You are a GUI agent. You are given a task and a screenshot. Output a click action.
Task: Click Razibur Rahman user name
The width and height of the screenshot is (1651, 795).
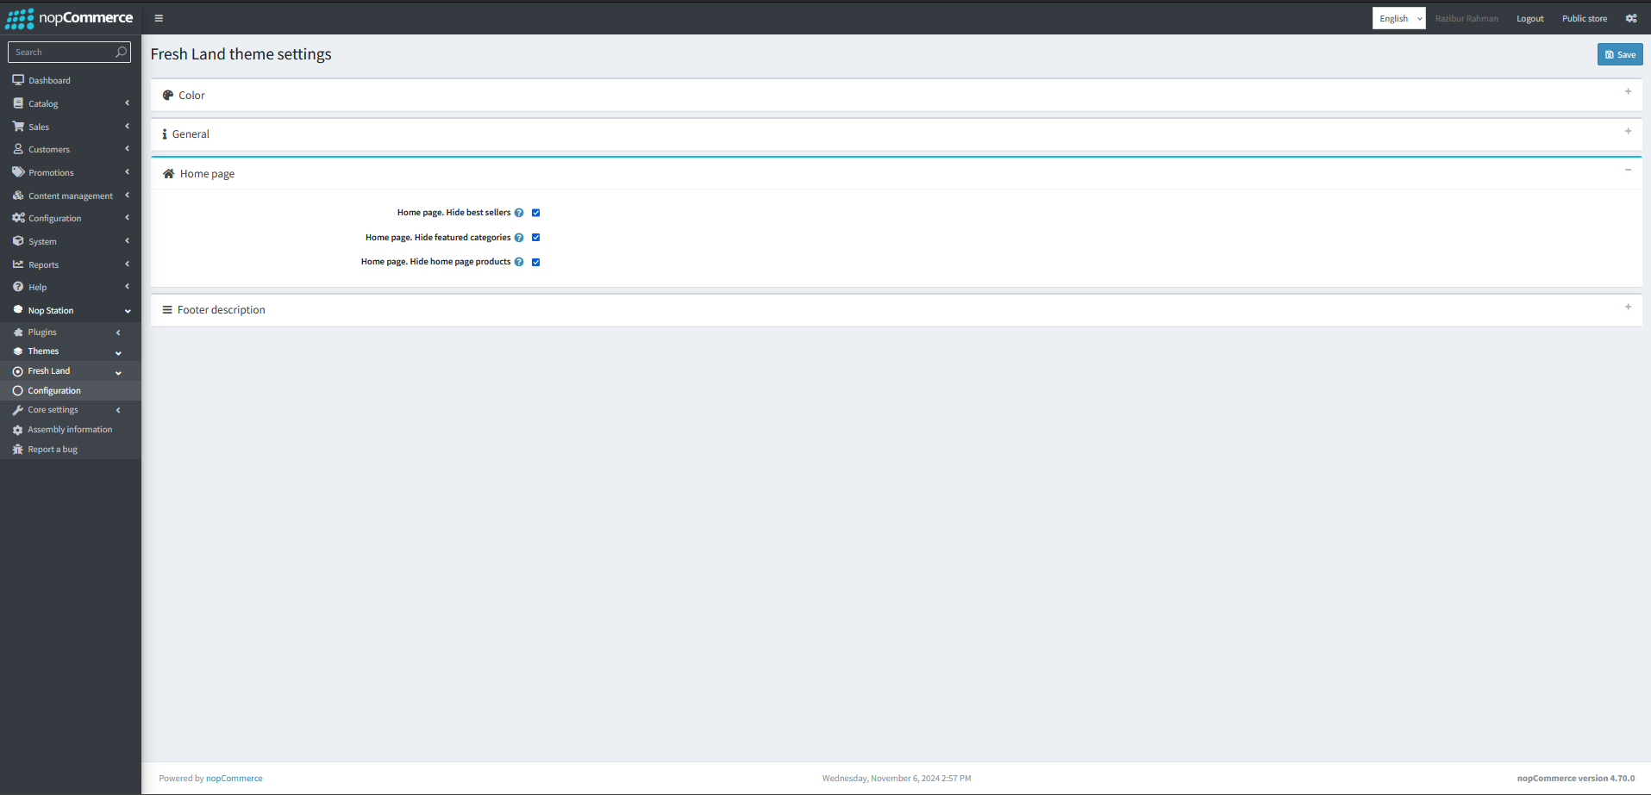[1467, 18]
